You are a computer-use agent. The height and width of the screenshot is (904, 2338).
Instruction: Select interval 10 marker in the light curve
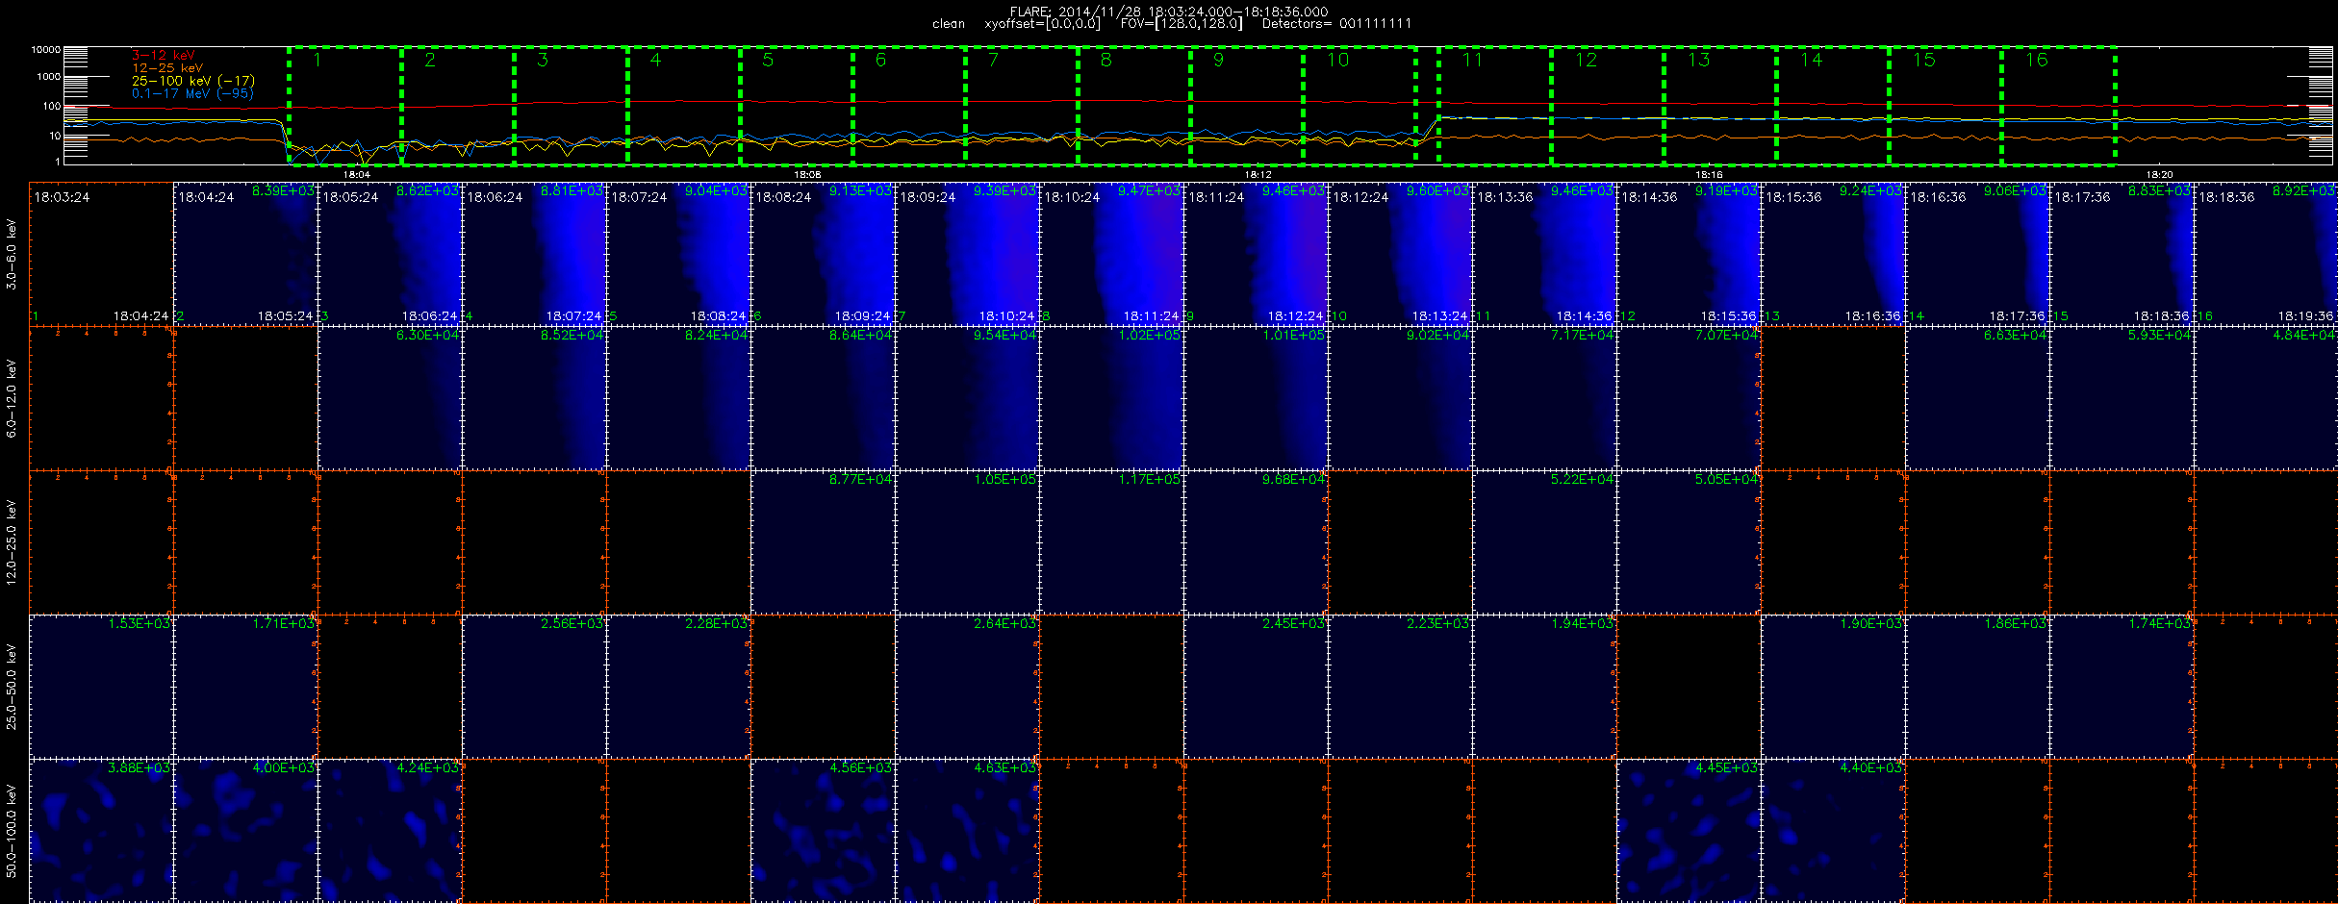[1337, 60]
